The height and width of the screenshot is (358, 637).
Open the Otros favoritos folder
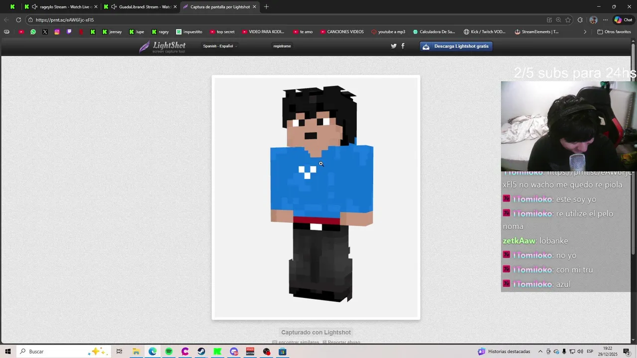(x=614, y=32)
